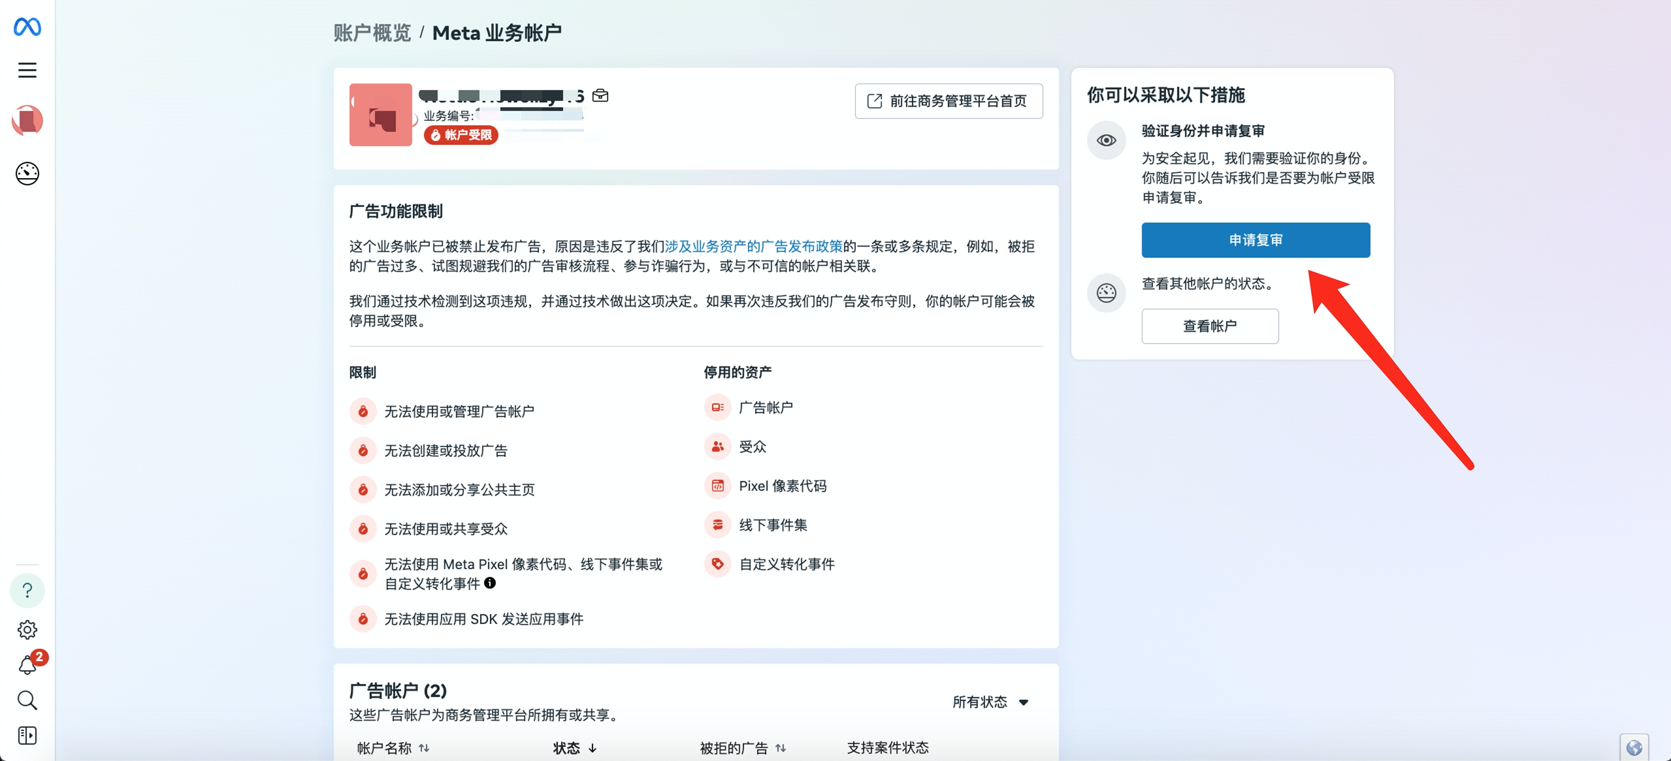The width and height of the screenshot is (1671, 761).
Task: Click the Meta 业务帐户 breadcrumb title
Action: point(497,33)
